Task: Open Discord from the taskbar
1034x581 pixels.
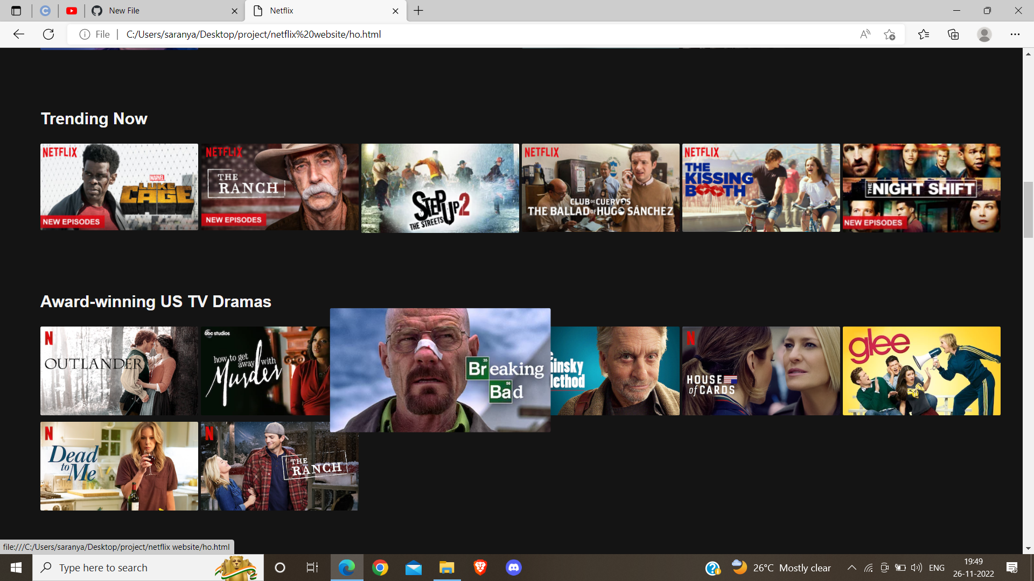Action: [514, 567]
